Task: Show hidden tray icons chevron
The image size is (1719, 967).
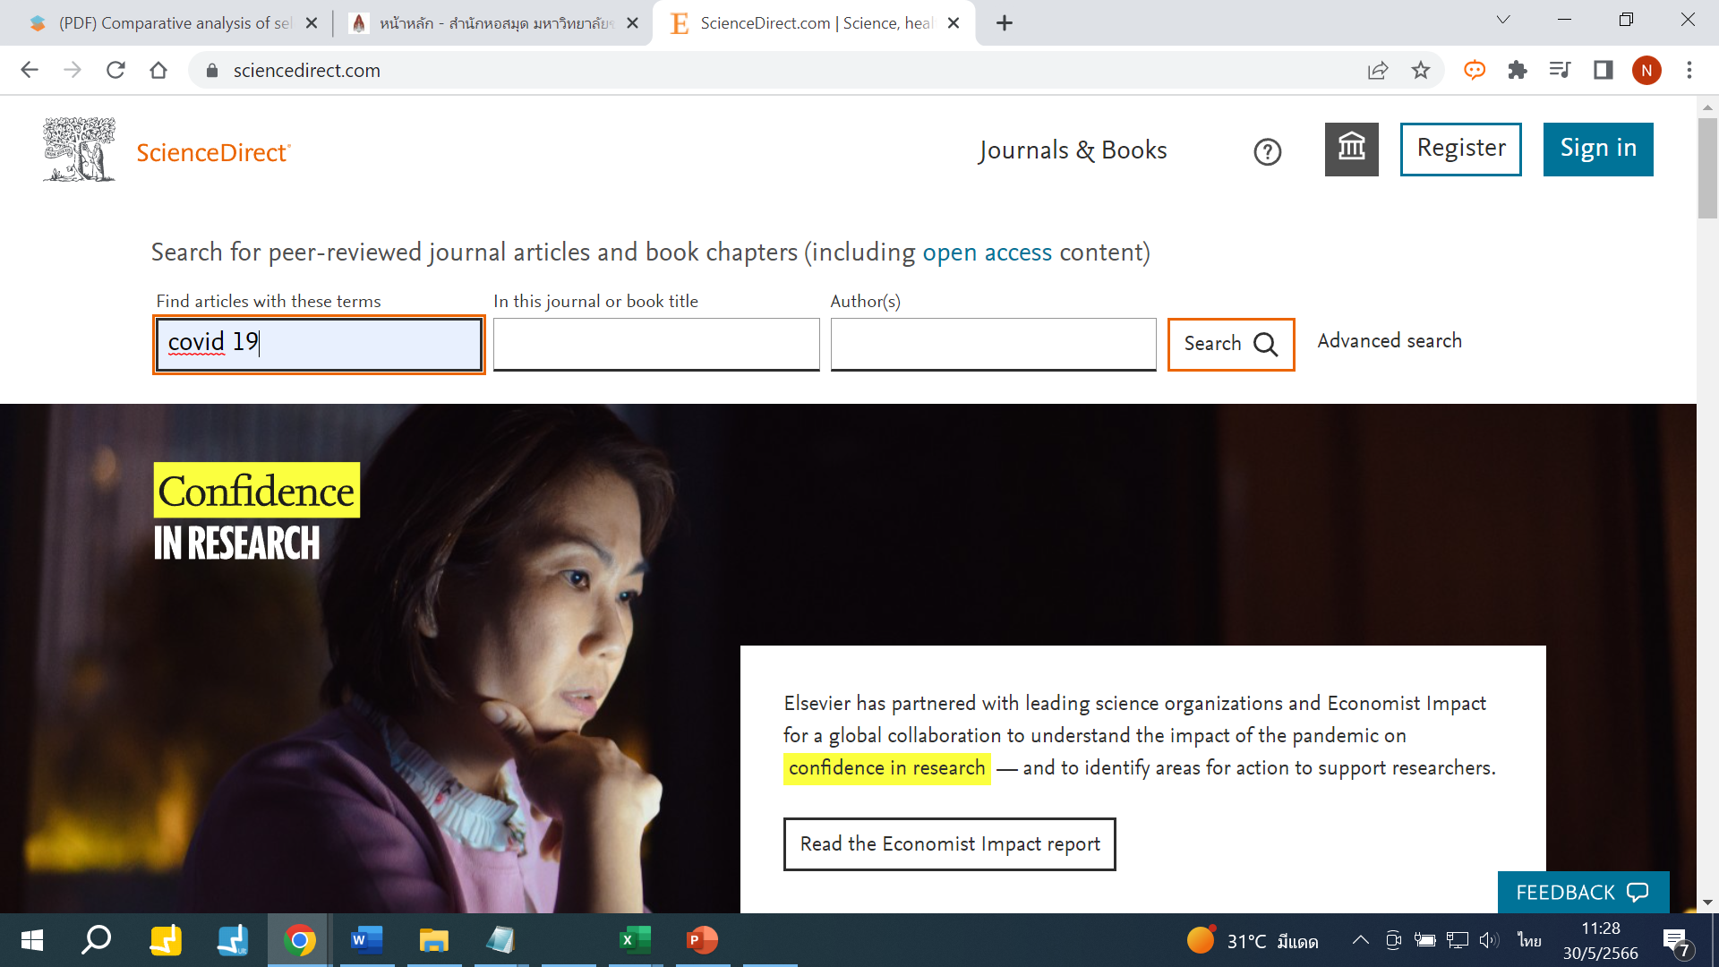Action: (x=1360, y=940)
